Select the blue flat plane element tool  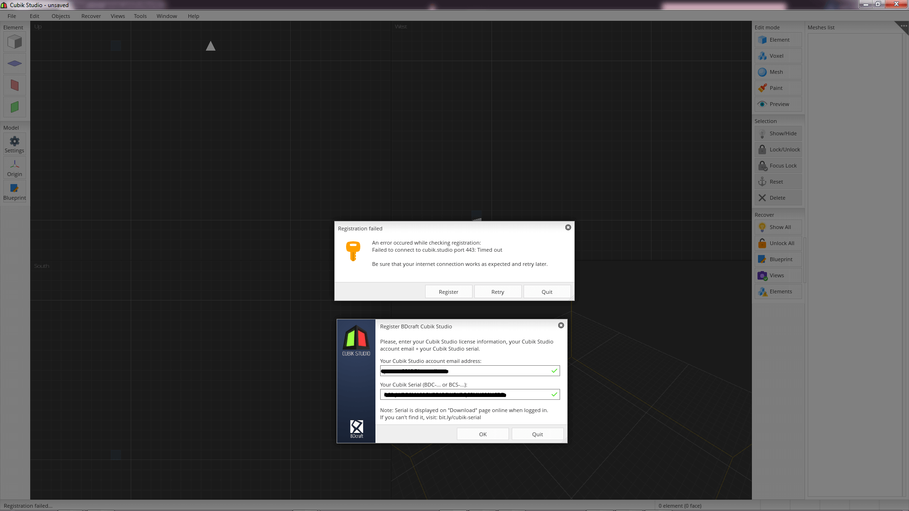[15, 63]
